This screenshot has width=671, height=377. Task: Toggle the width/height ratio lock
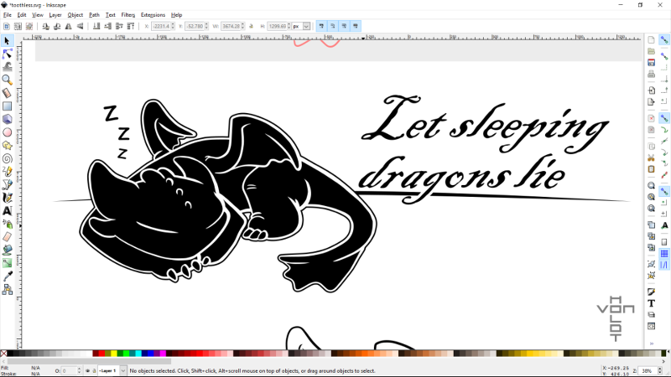pos(251,27)
